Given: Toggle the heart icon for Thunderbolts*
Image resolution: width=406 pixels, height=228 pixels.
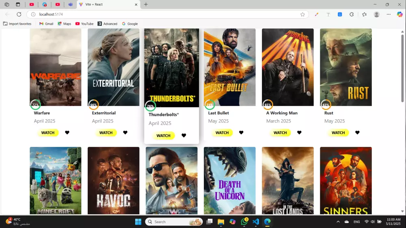Looking at the screenshot, I should (x=184, y=136).
